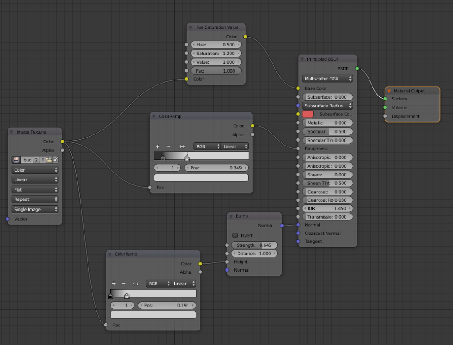
Task: Click the image browse icon in Image Texture
Action: (16, 160)
